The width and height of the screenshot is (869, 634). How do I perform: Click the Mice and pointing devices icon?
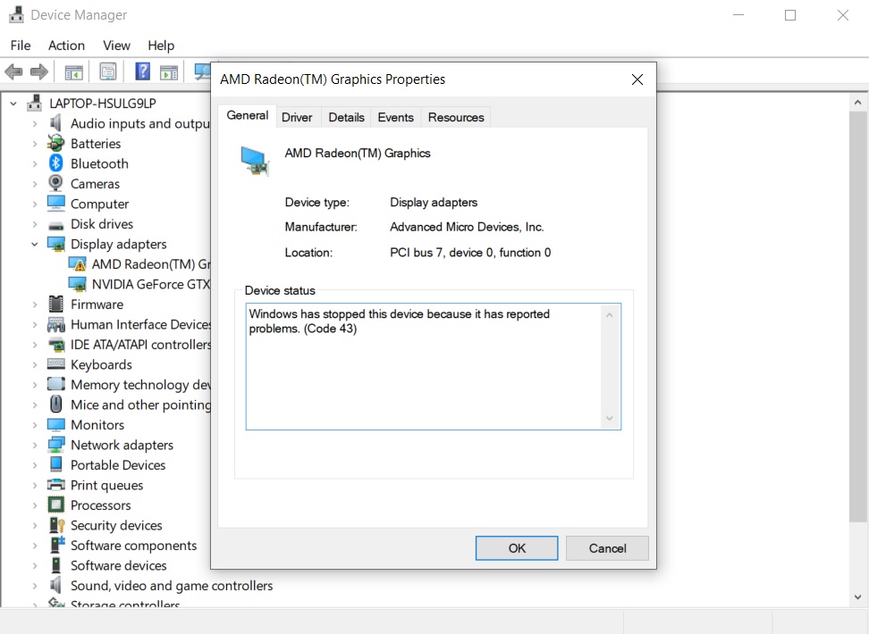(56, 405)
